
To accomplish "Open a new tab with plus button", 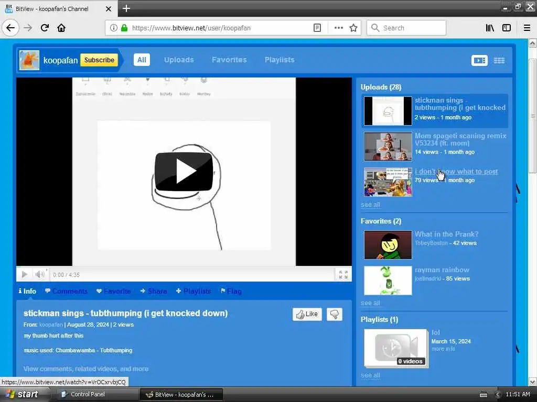I will pyautogui.click(x=126, y=8).
